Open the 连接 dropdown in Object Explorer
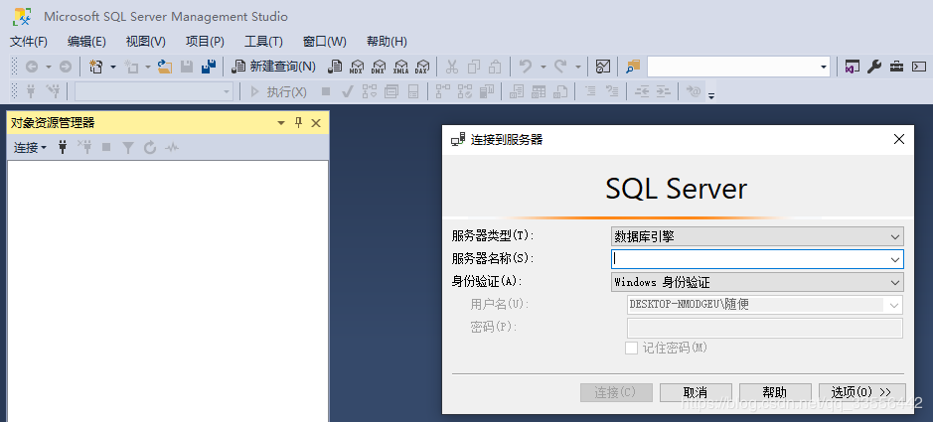This screenshot has width=933, height=422. (x=31, y=147)
